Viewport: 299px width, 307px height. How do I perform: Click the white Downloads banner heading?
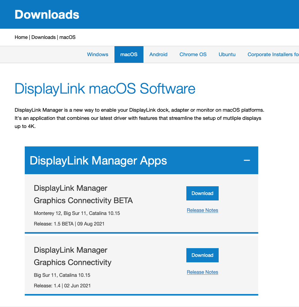(x=47, y=14)
